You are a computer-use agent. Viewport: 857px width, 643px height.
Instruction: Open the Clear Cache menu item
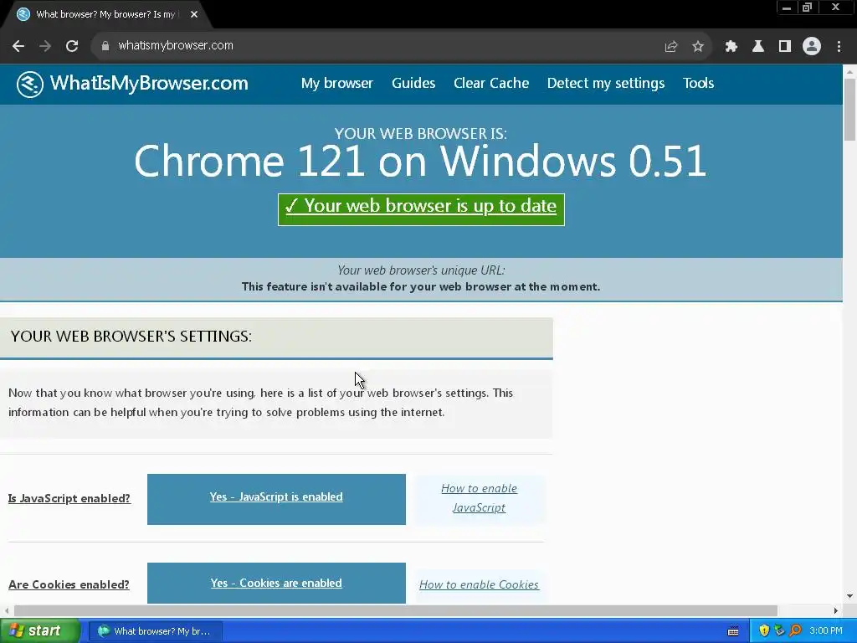pyautogui.click(x=490, y=83)
